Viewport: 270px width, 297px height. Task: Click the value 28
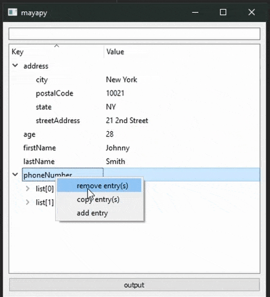coord(110,134)
